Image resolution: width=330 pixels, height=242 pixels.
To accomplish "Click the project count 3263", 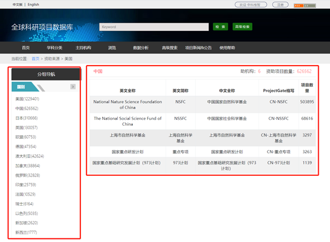I will click(x=307, y=151).
